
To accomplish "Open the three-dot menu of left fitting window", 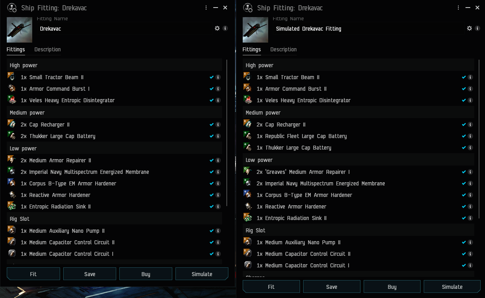I will click(206, 8).
